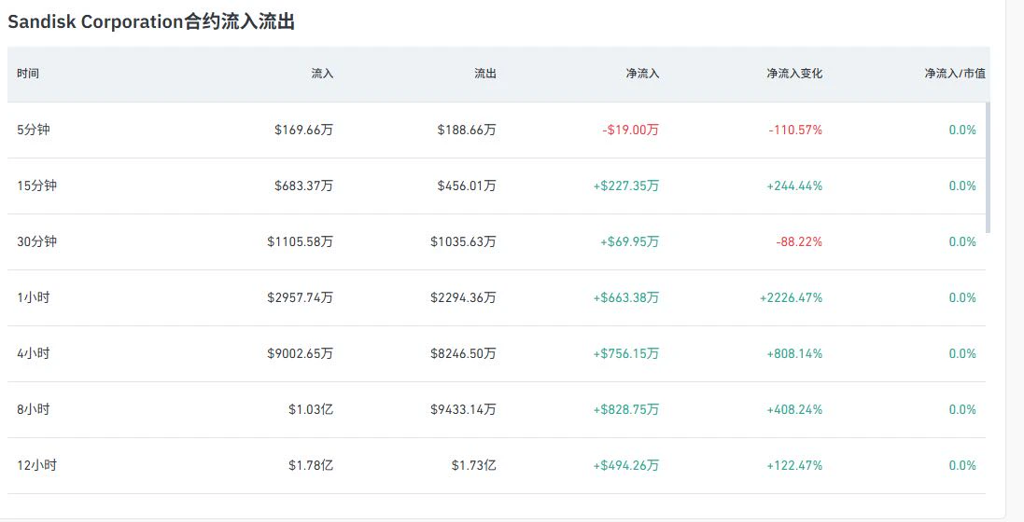Click net inflow +$663.38万

click(626, 297)
